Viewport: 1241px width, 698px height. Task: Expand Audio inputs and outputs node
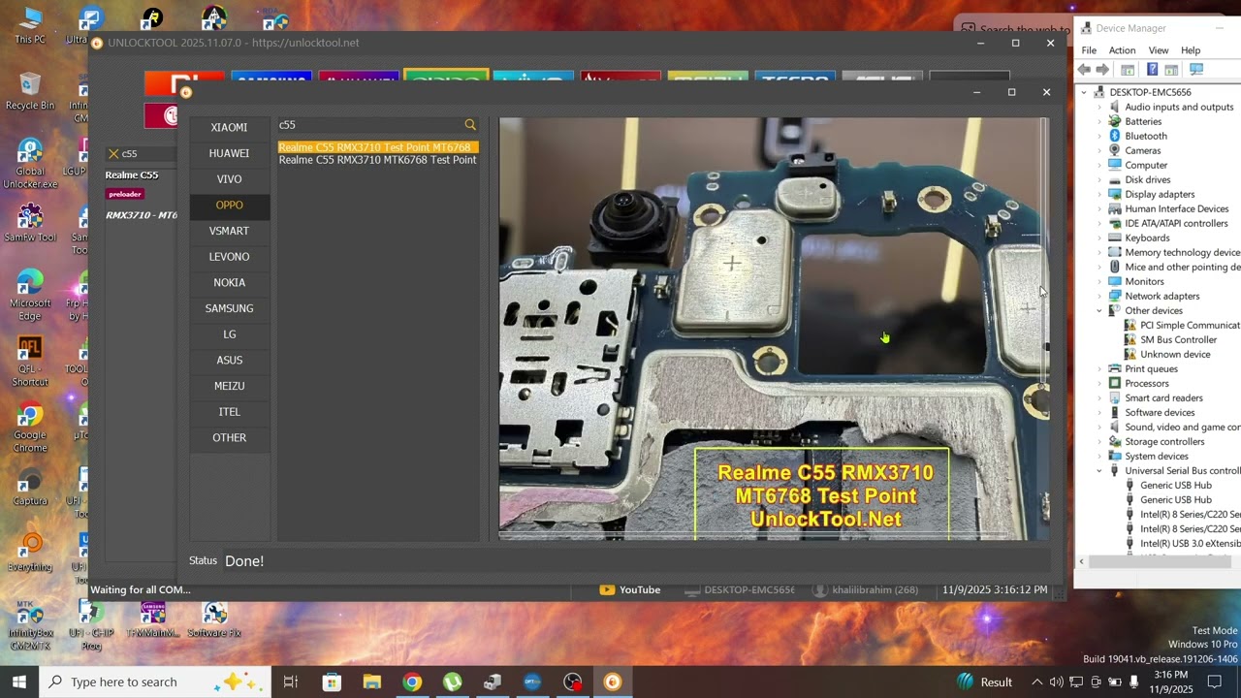pyautogui.click(x=1099, y=107)
